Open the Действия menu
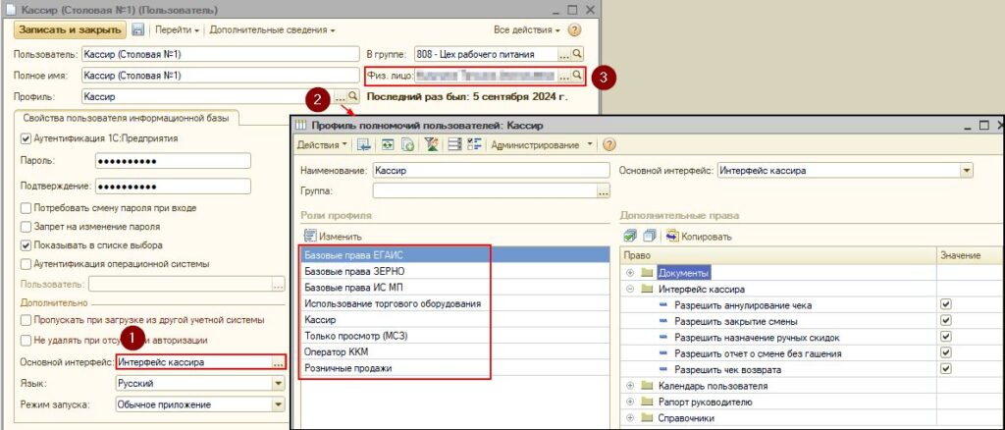This screenshot has height=430, width=1005. (322, 145)
